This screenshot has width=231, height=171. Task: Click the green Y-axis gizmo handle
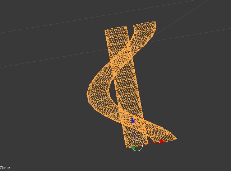tap(134, 148)
